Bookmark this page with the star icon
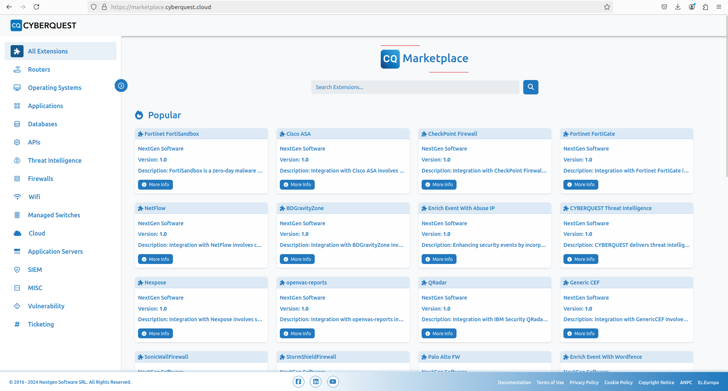728x391 pixels. 607,7
